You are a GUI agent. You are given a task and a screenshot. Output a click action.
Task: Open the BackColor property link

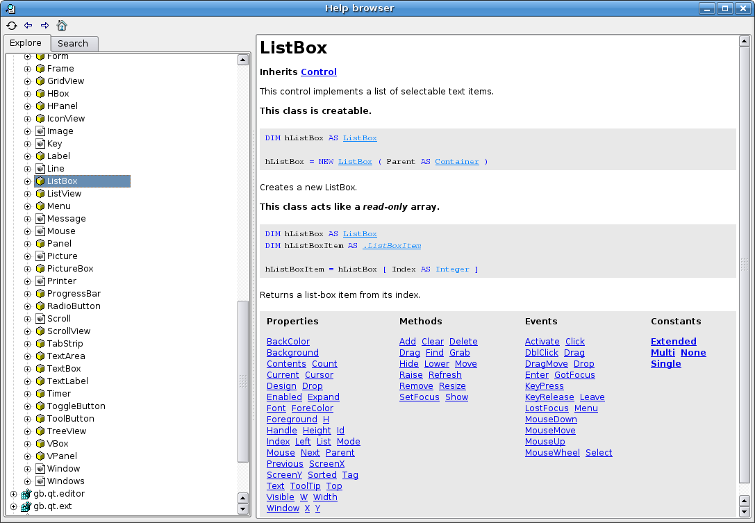click(288, 342)
